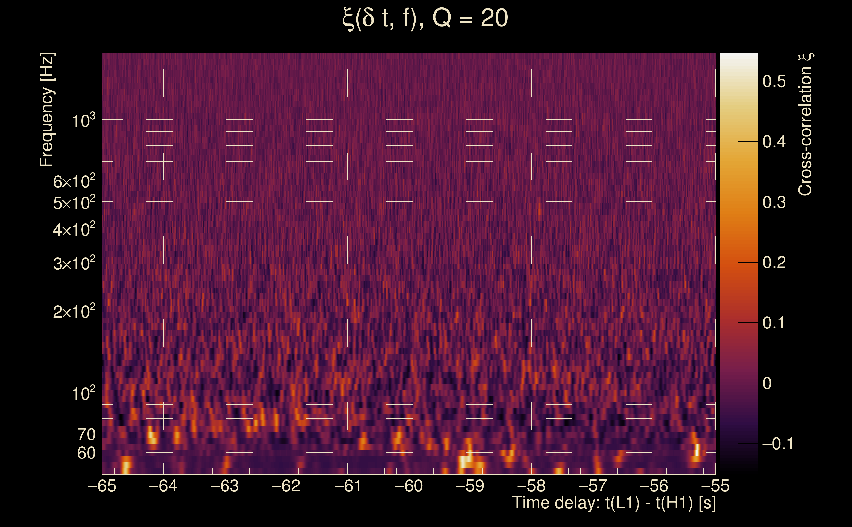
Task: Click the 10³ frequency tick label
Action: click(x=83, y=121)
